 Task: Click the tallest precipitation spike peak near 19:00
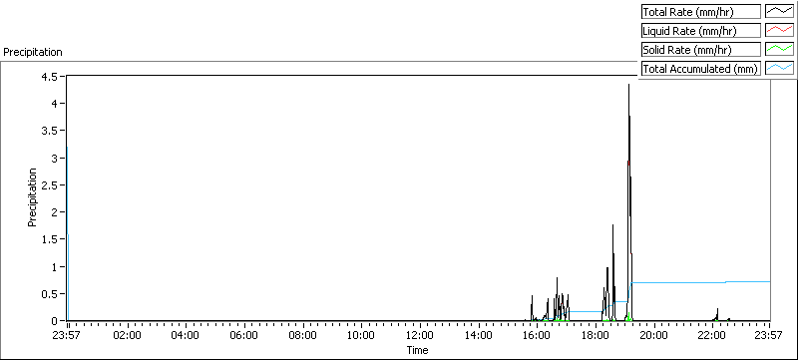tap(629, 85)
